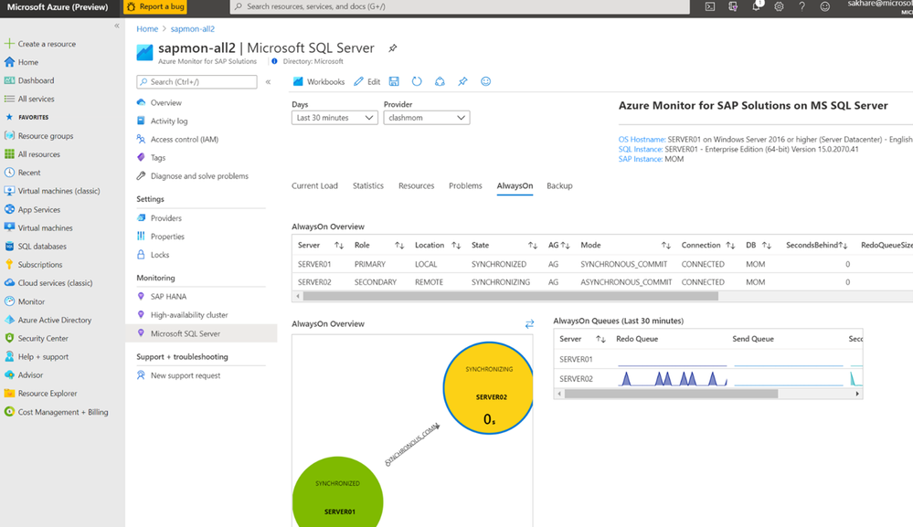Click SAP Instance link
Screen dimensions: 913x527
click(x=640, y=159)
